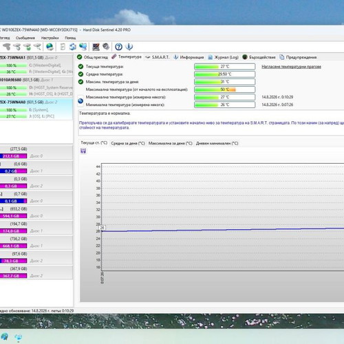Click the Windows Start button on the taskbar
Image resolution: width=344 pixels, height=344 pixels.
click(x=5, y=337)
